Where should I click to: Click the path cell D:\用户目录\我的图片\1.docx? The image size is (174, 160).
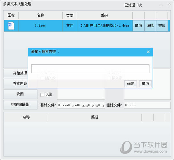[x=105, y=26]
